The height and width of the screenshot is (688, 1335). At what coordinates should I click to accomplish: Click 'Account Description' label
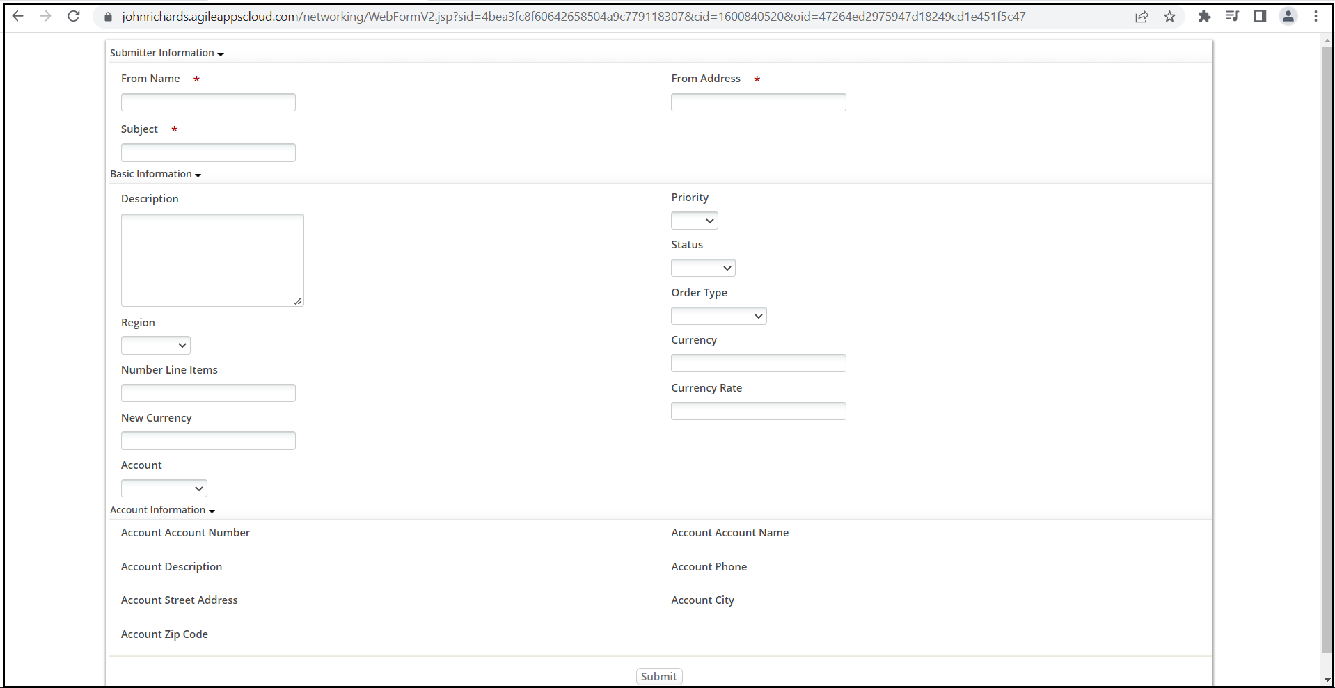click(171, 567)
